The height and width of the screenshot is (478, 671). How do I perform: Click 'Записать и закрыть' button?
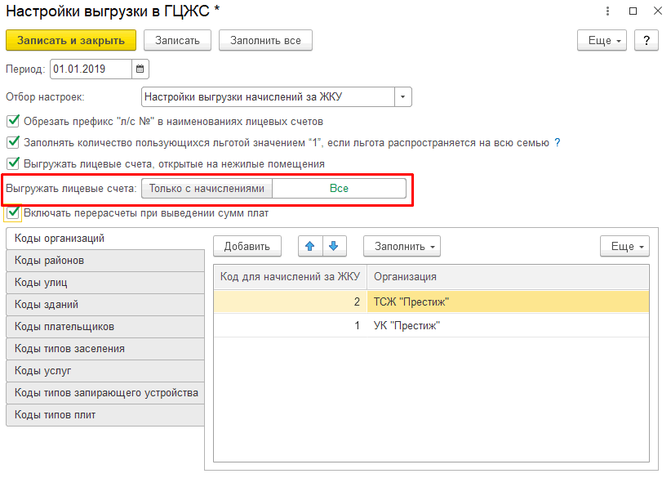tap(71, 40)
